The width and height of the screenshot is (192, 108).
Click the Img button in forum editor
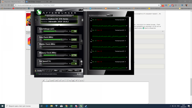click(70, 81)
